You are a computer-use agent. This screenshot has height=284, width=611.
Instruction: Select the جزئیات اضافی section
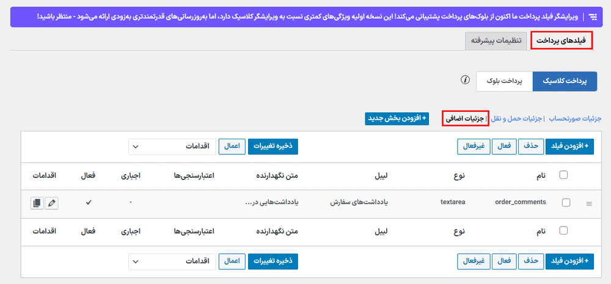pyautogui.click(x=465, y=118)
